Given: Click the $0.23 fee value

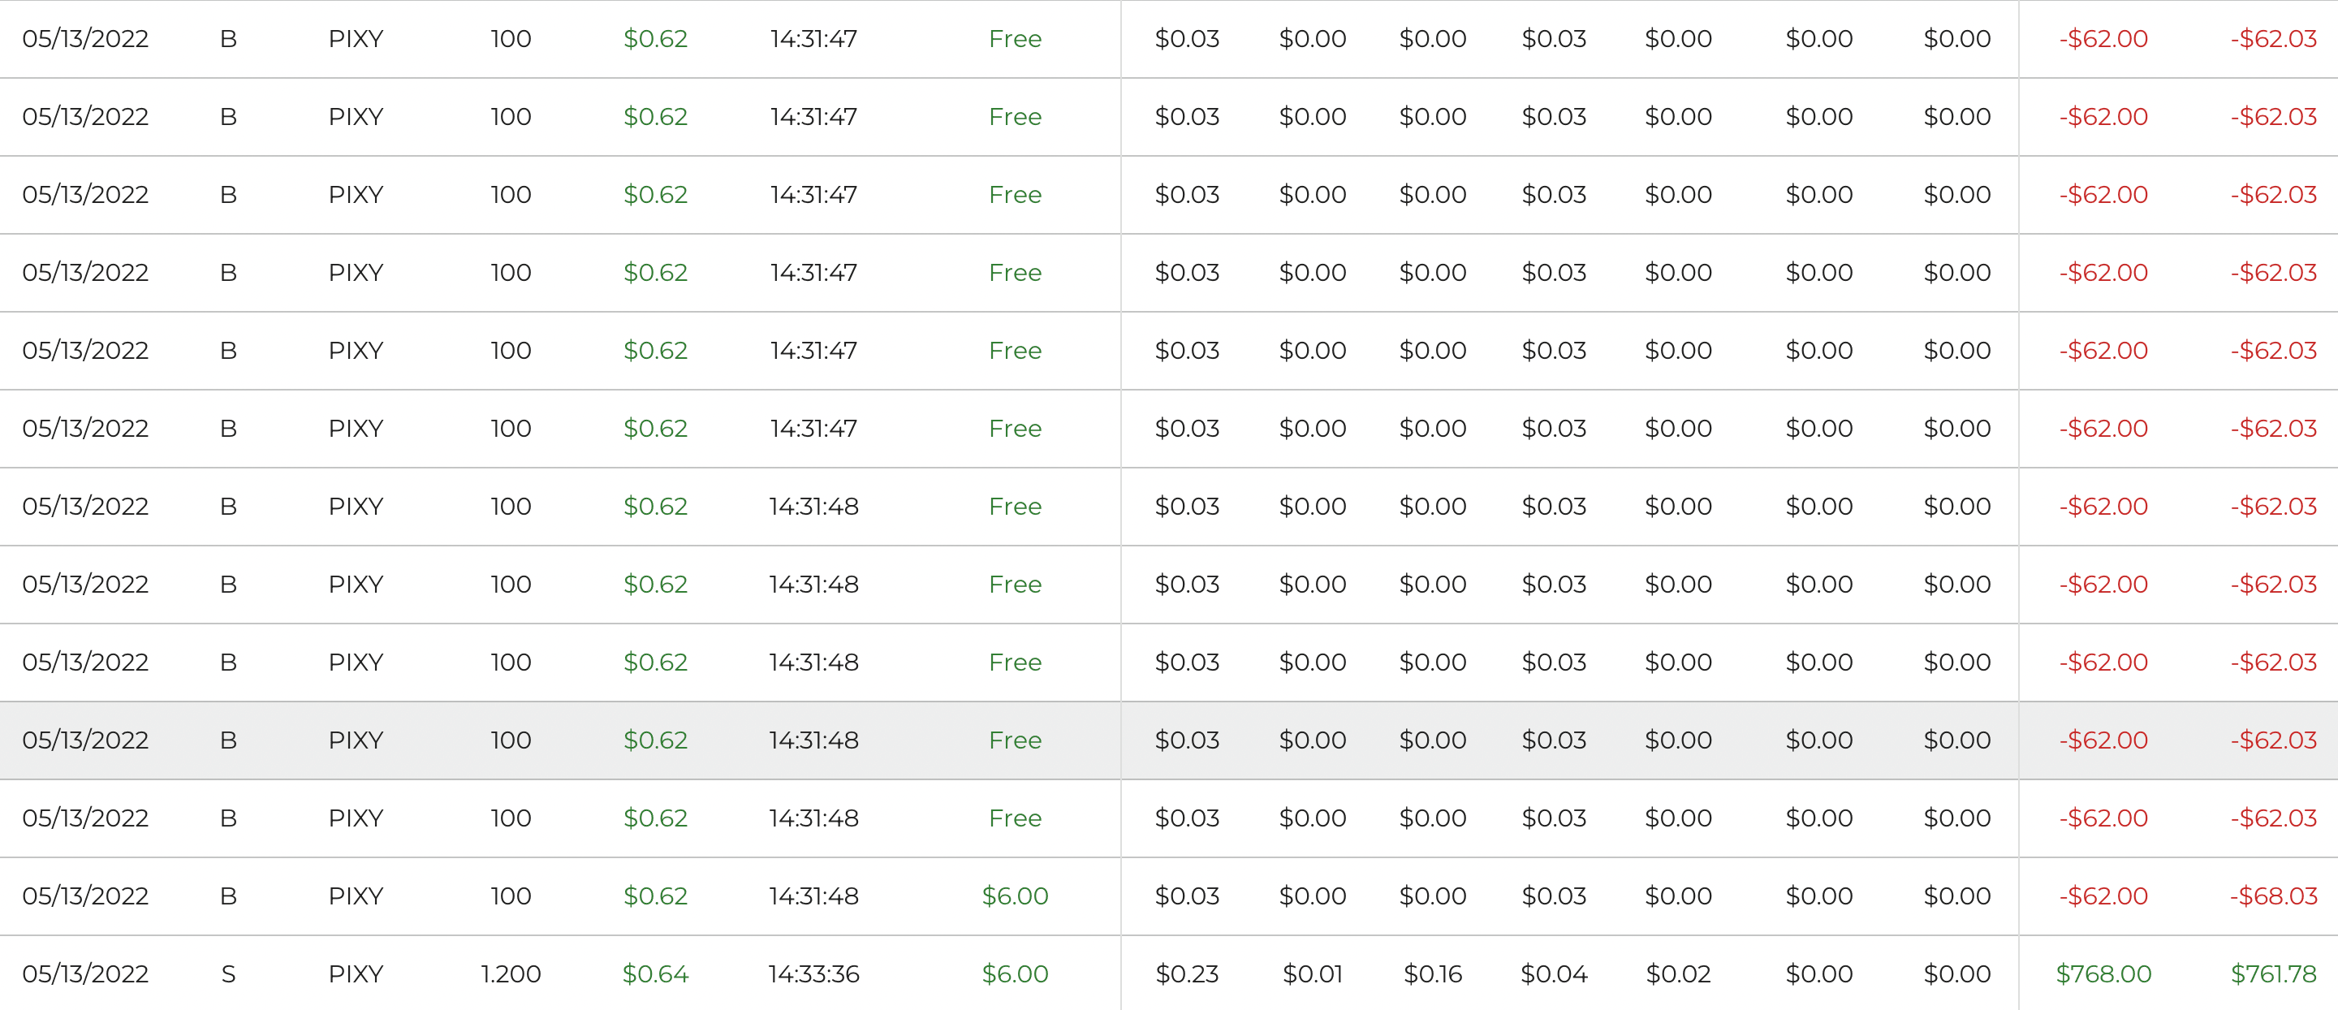Looking at the screenshot, I should tap(1186, 973).
